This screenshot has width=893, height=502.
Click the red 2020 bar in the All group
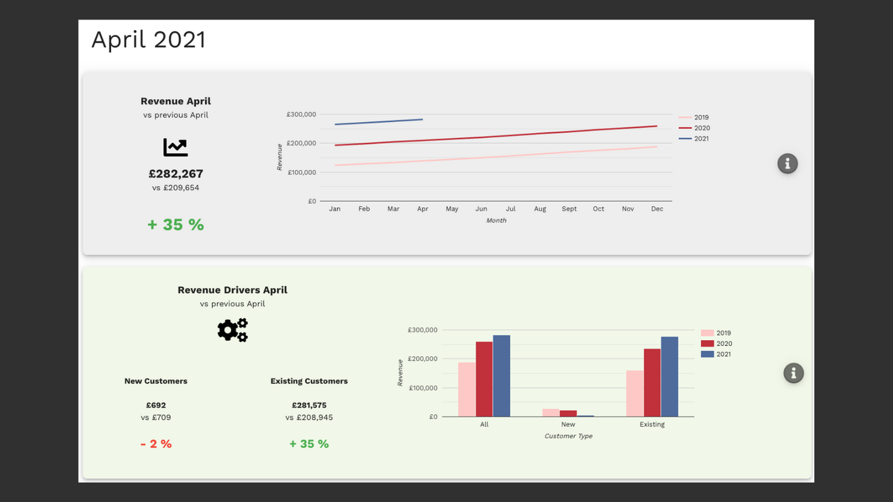click(484, 379)
